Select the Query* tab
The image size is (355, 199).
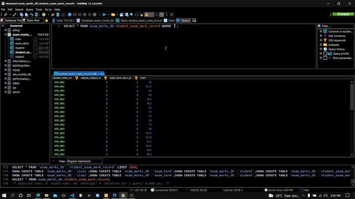(184, 20)
